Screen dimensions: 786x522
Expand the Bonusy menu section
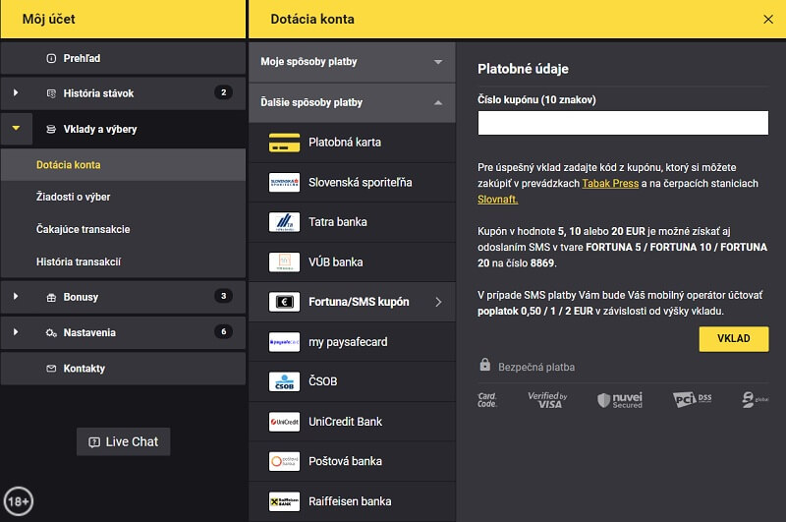(16, 297)
